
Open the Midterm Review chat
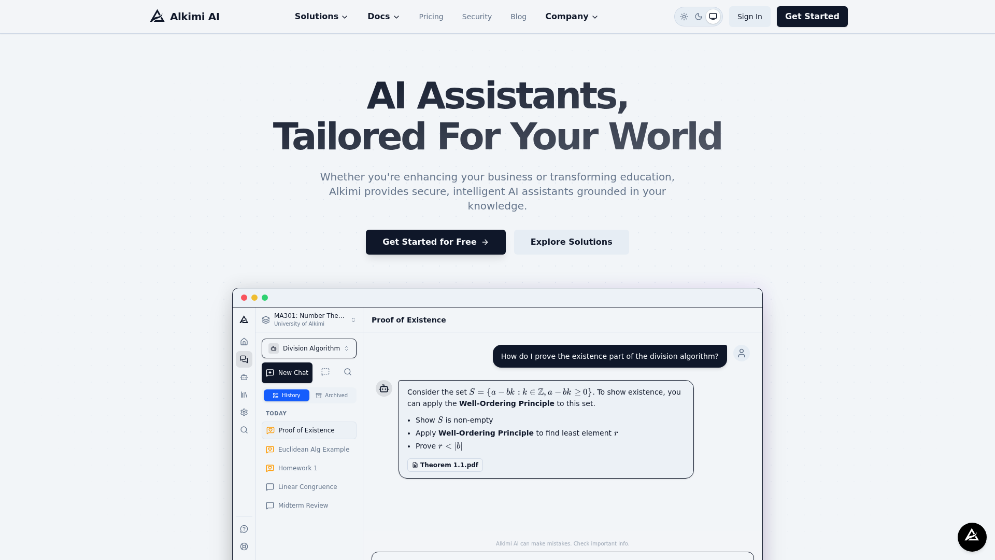(309, 506)
